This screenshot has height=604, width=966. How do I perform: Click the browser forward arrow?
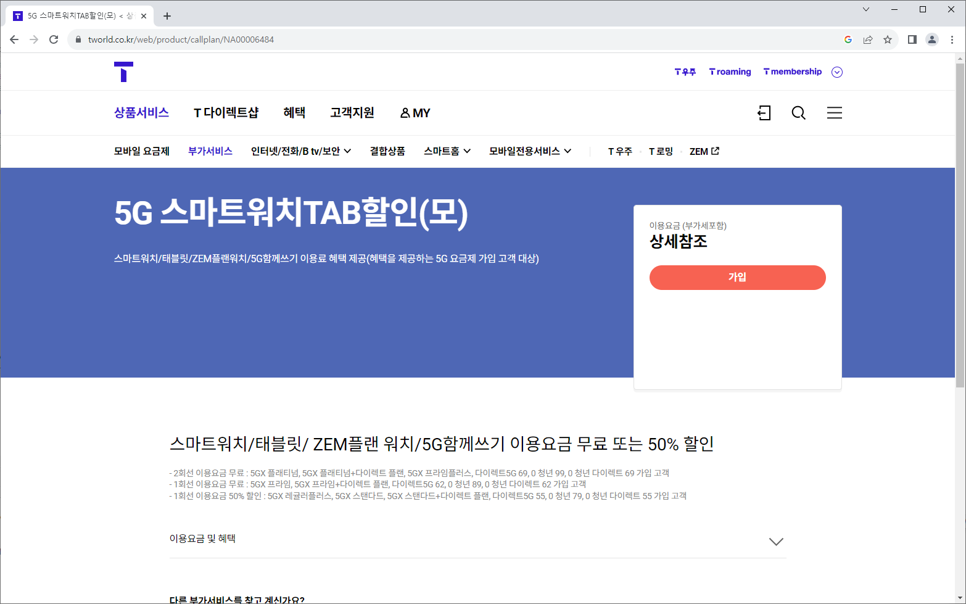(34, 39)
